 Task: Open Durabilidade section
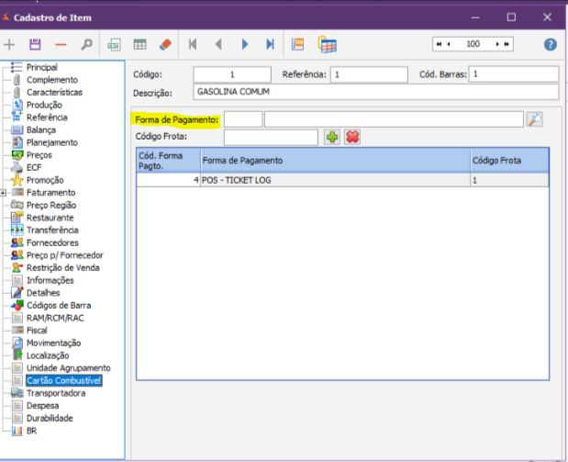coord(50,419)
